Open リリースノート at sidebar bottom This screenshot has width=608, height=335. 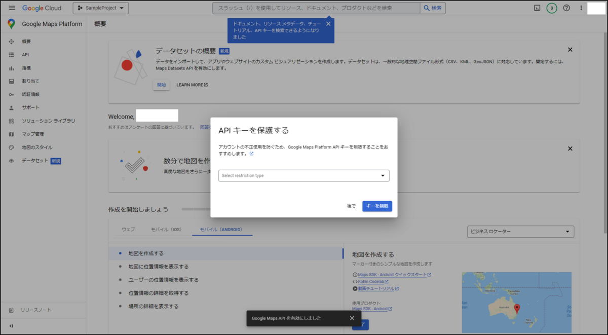pos(35,310)
